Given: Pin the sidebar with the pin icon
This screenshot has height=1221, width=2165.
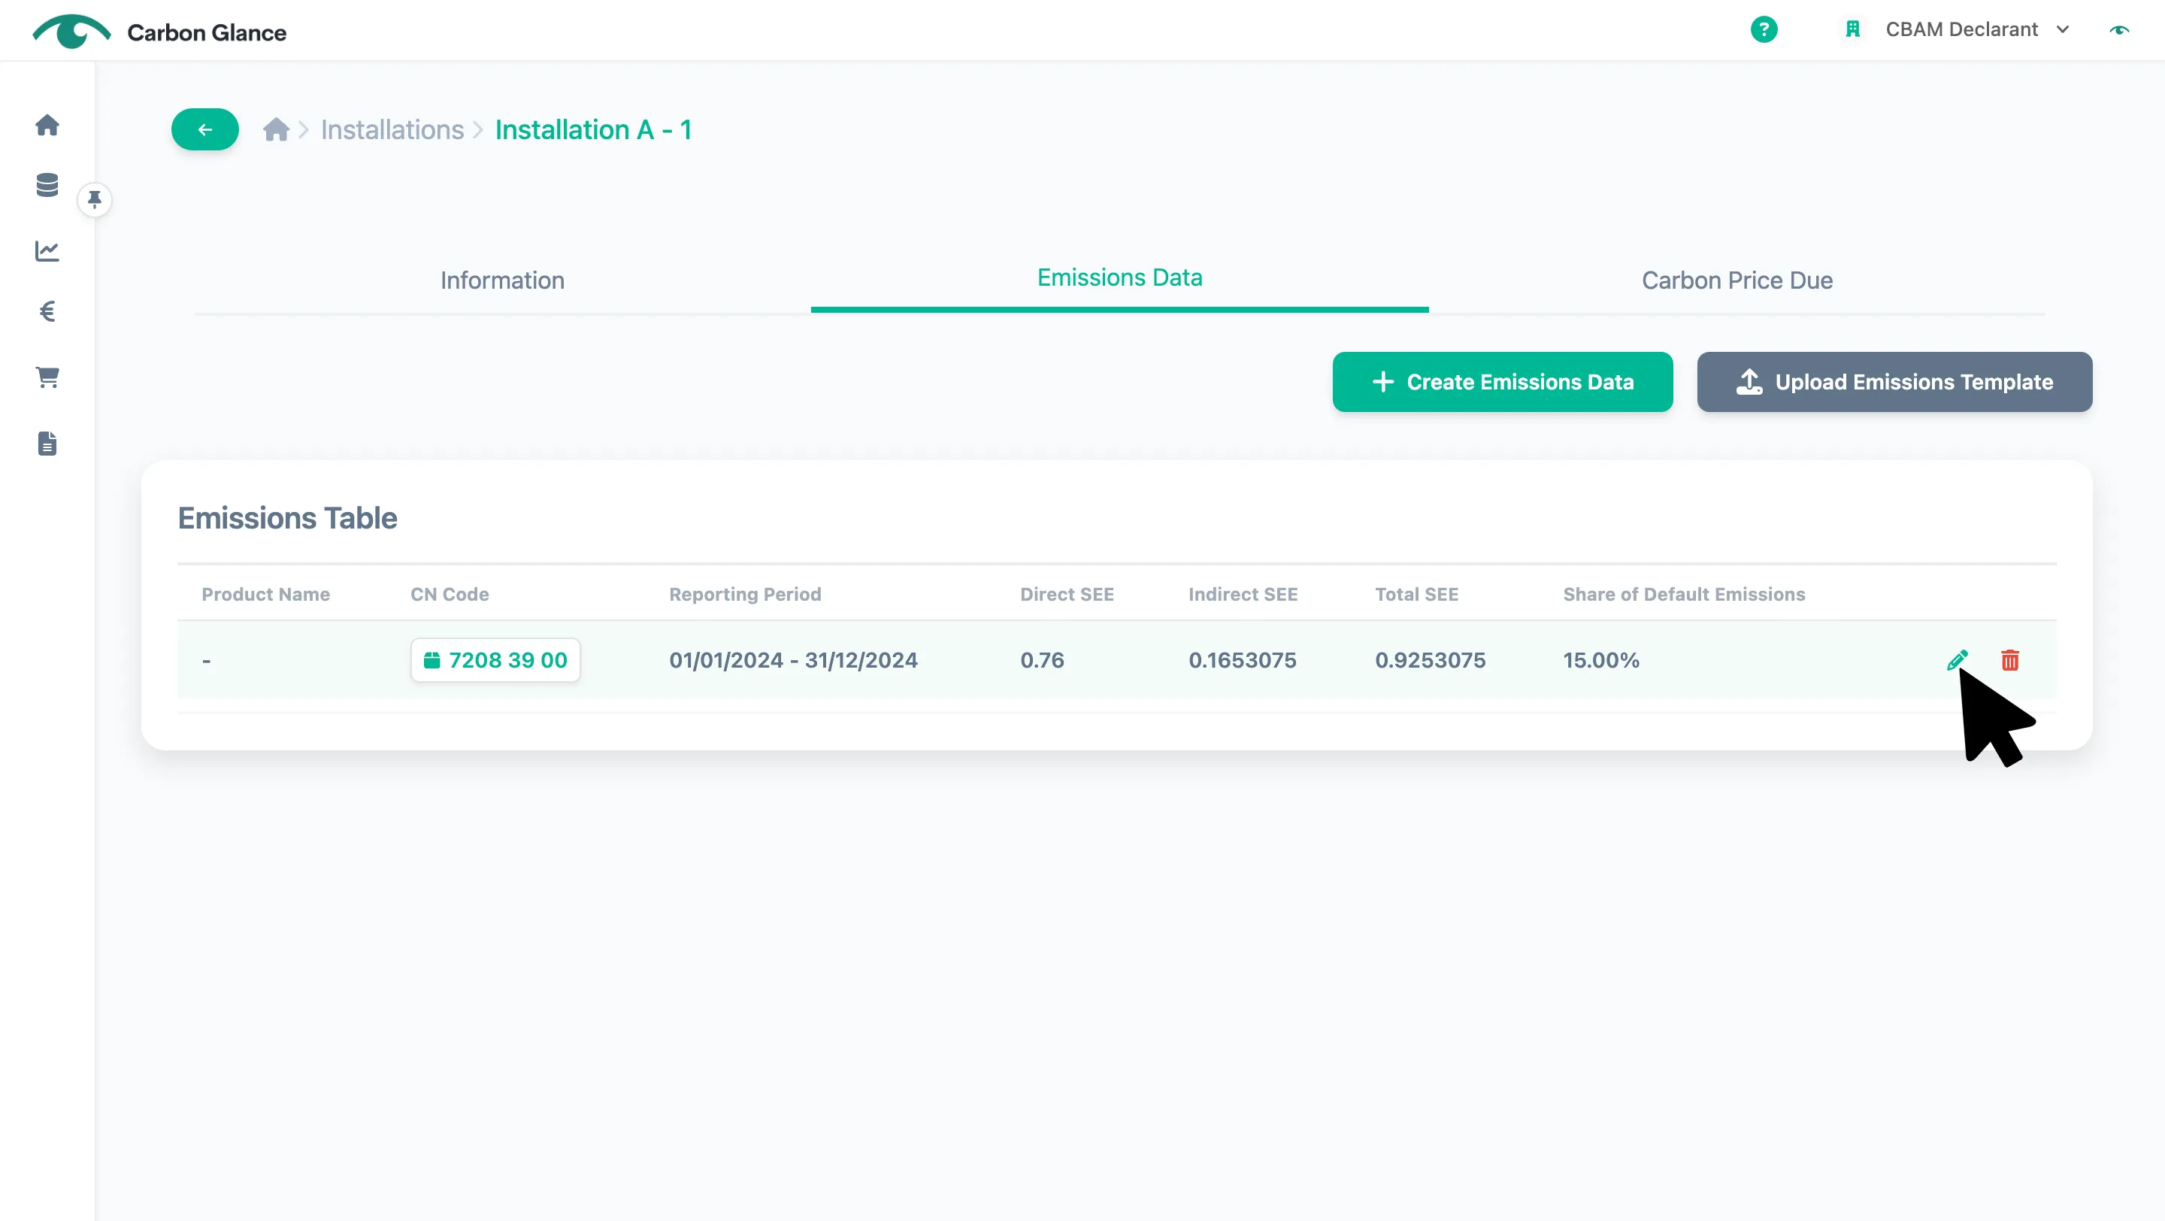Looking at the screenshot, I should point(95,200).
